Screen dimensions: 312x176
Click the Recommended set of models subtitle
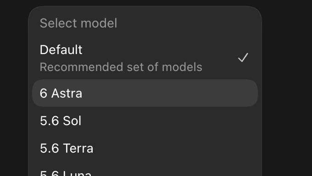tap(121, 67)
